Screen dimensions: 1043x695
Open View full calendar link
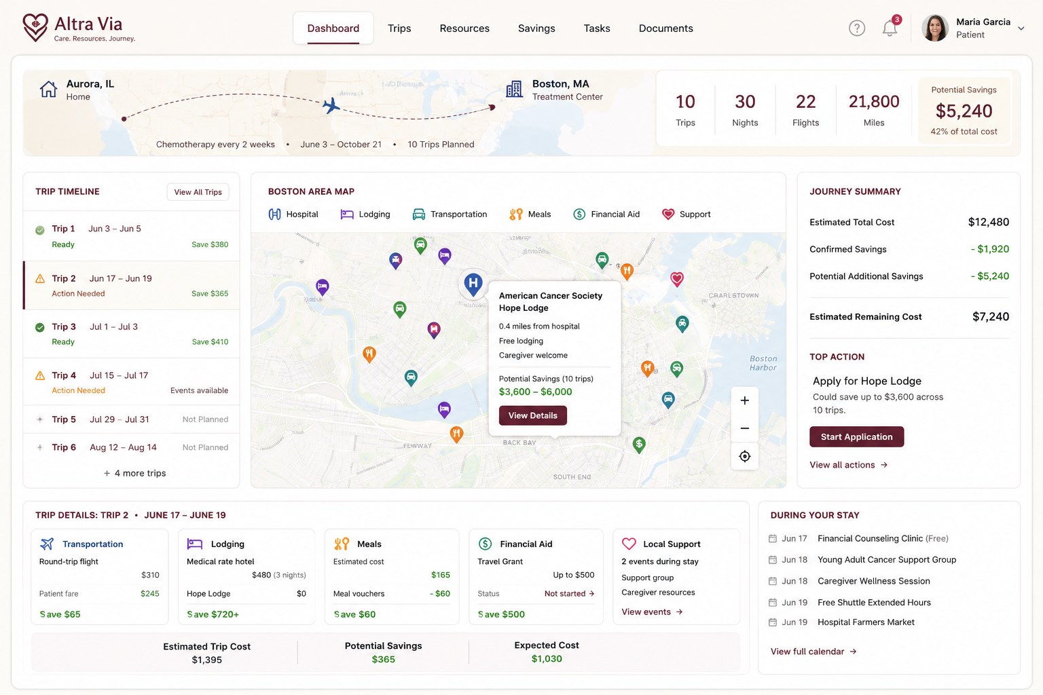(813, 652)
